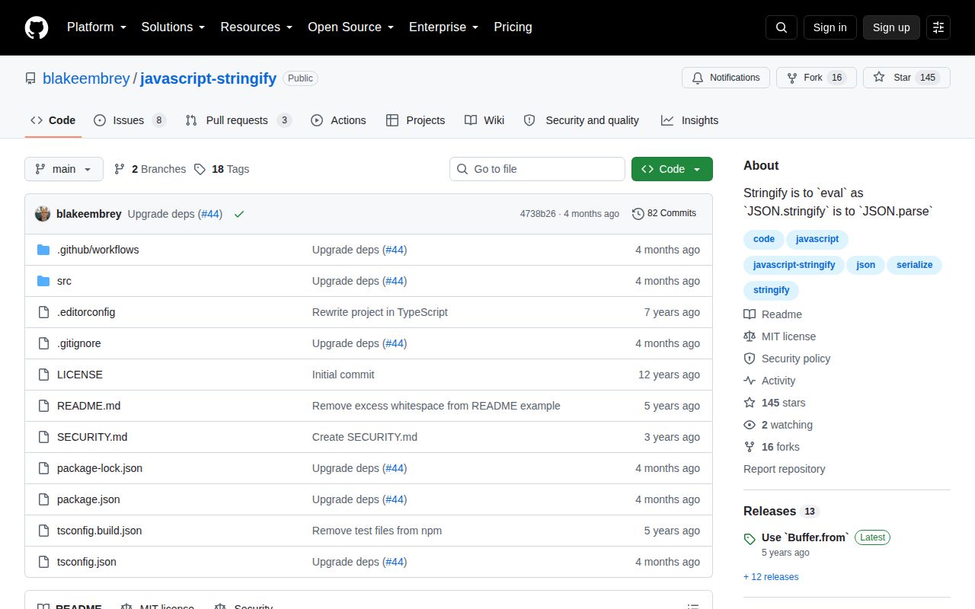Viewport: 975px width, 609px height.
Task: Fork the repository with Fork button
Action: click(817, 78)
